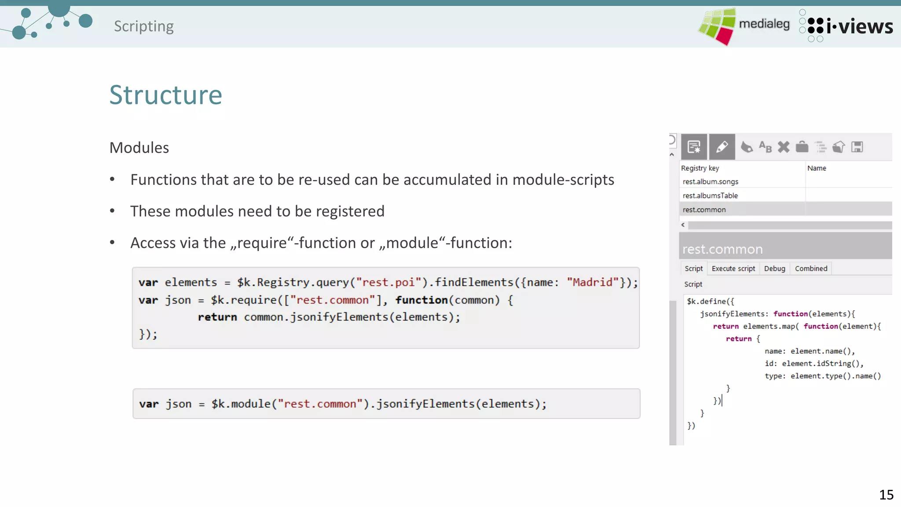Click the i-views logo
Image resolution: width=901 pixels, height=507 pixels.
click(846, 26)
